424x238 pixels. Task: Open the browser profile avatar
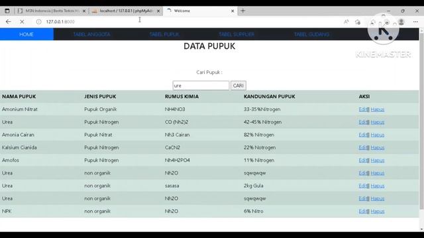[401, 22]
